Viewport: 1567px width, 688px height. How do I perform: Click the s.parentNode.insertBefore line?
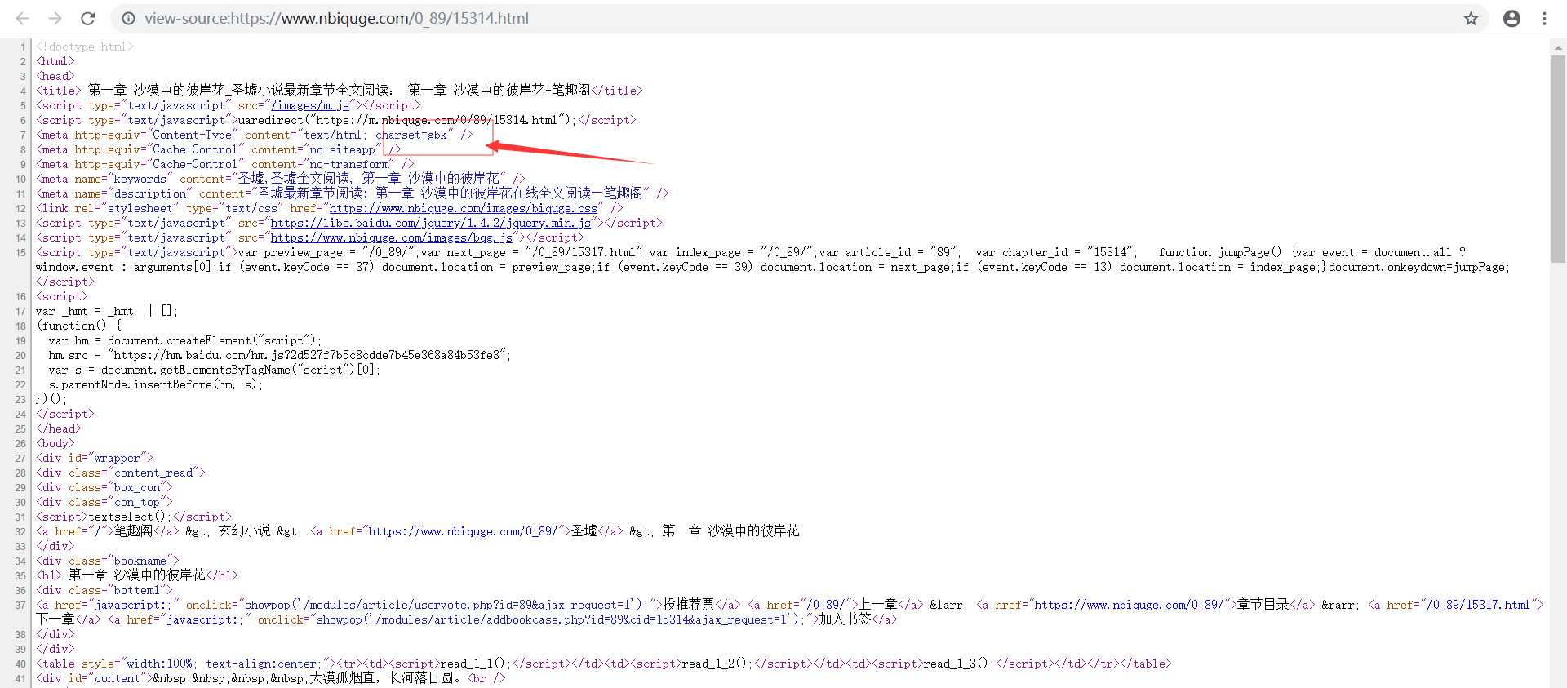[155, 384]
